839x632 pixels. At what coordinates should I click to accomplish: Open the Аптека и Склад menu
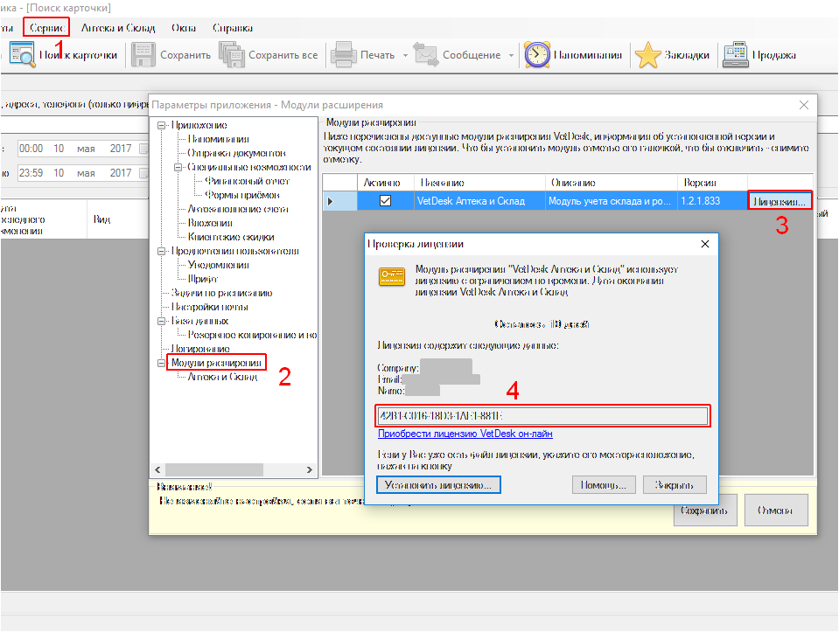coord(118,28)
